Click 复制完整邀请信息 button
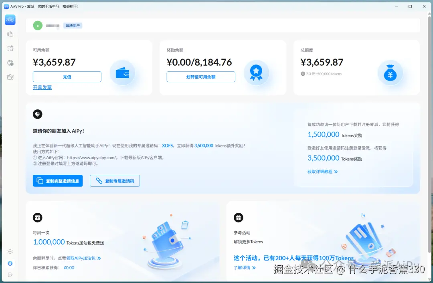Viewport: 433px width, 283px height. pos(58,181)
